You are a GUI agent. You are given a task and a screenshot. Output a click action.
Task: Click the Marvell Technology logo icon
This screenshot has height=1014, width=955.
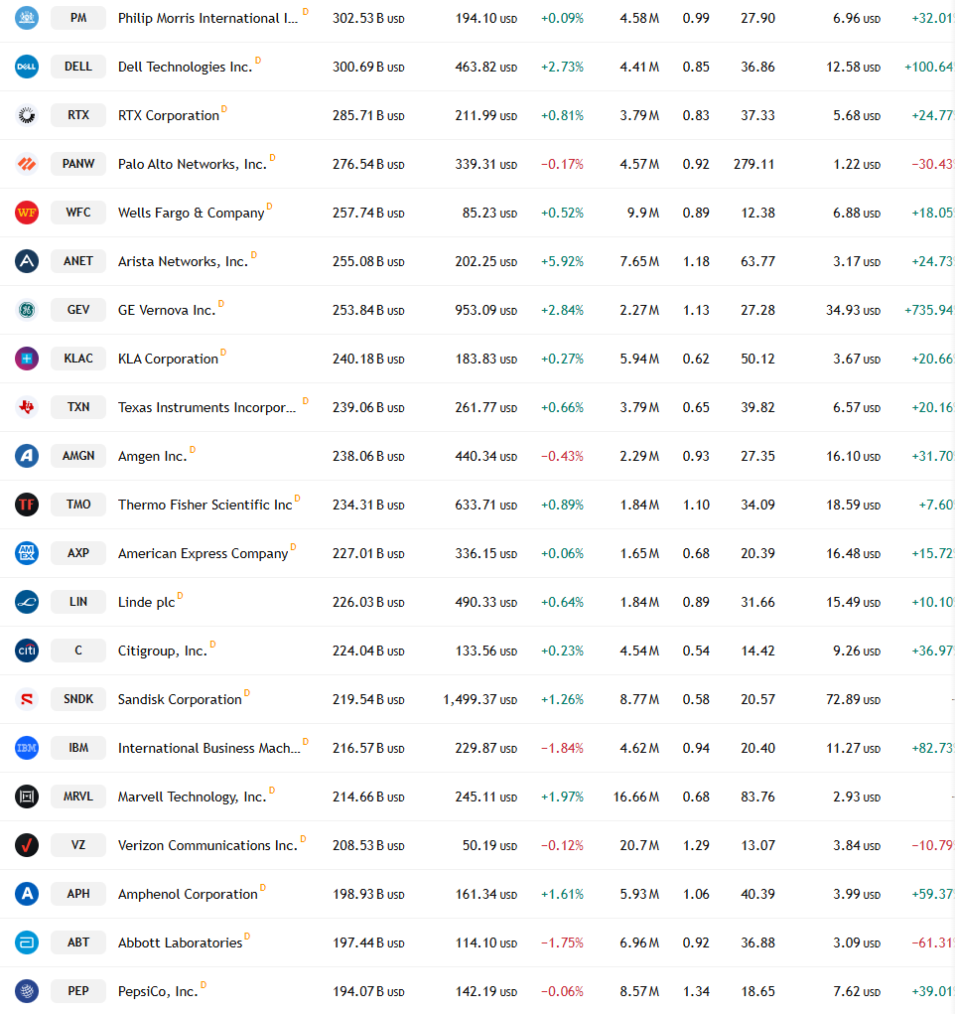tap(27, 797)
